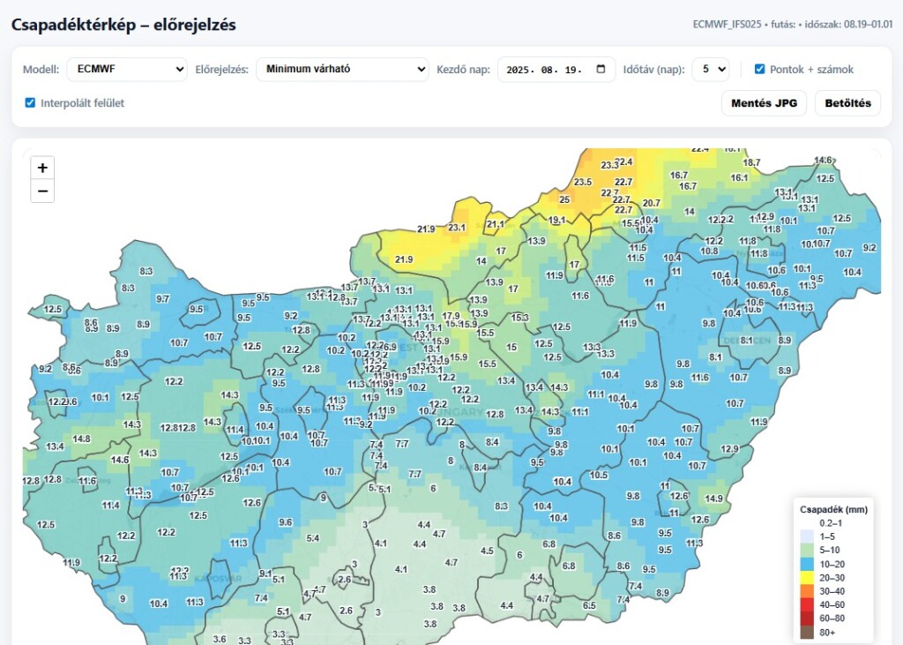
Task: Click the Mentés JPG button
Action: 764,103
